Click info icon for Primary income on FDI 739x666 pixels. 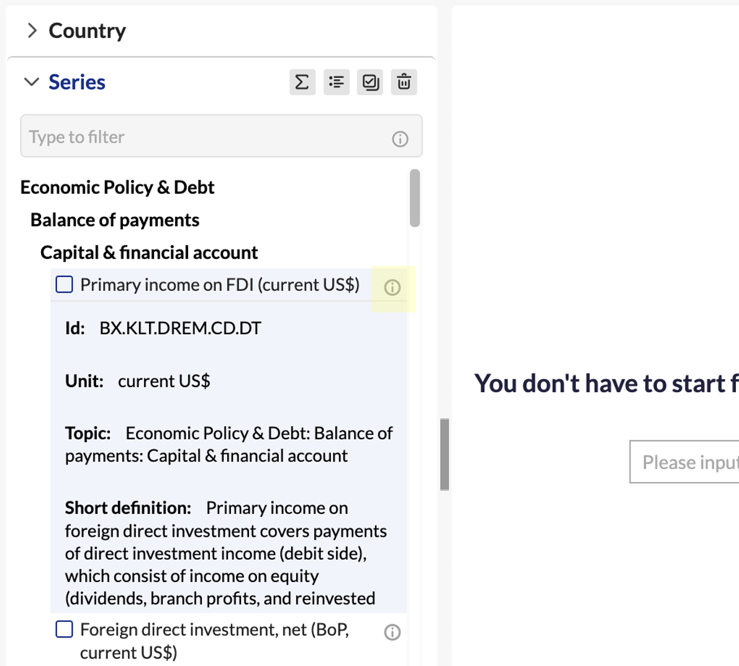click(392, 287)
